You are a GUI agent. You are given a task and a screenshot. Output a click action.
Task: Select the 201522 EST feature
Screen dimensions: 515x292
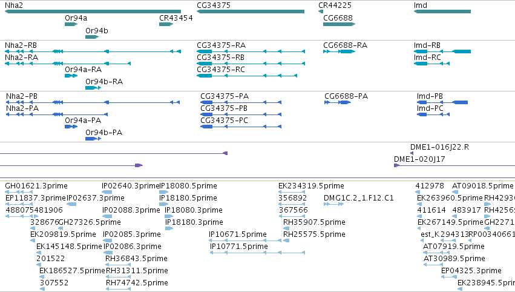pos(39,265)
